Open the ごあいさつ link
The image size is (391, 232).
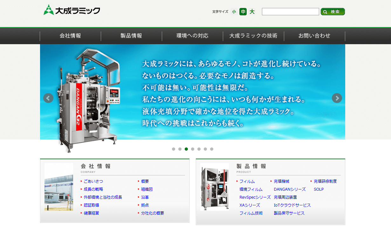click(x=93, y=181)
